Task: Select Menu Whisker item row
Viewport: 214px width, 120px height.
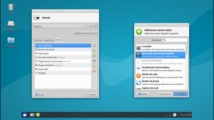Action: click(x=63, y=46)
